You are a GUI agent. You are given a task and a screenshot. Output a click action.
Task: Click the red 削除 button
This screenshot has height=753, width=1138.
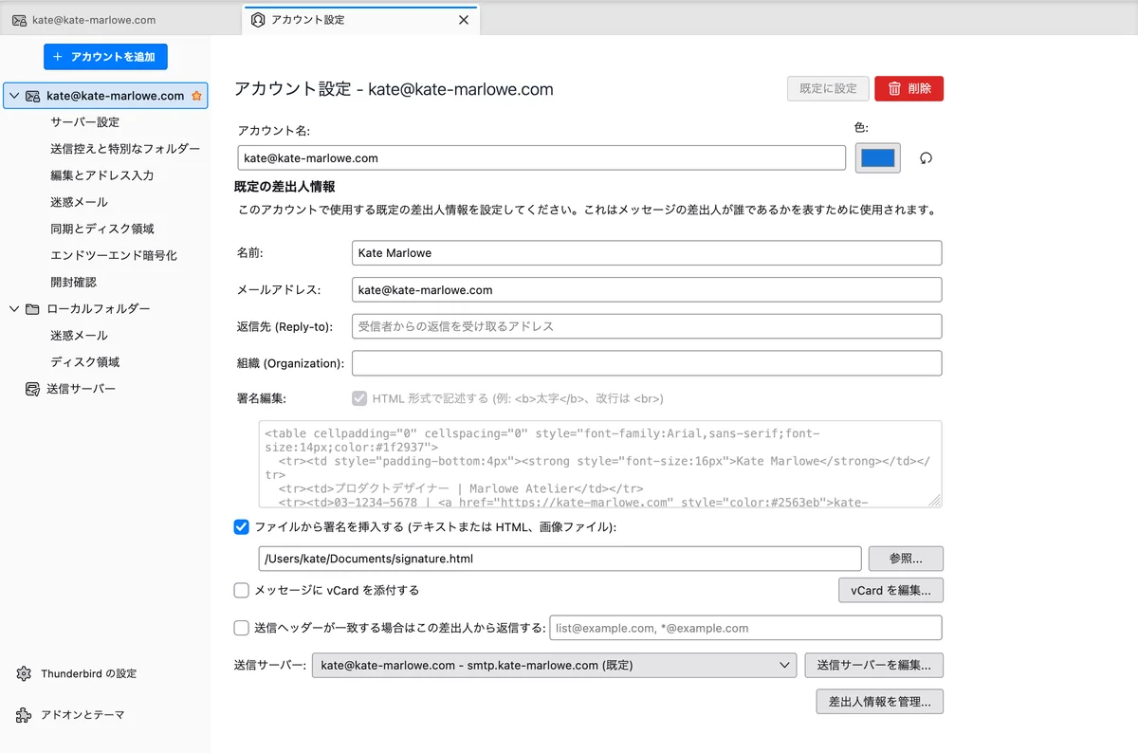pyautogui.click(x=909, y=88)
